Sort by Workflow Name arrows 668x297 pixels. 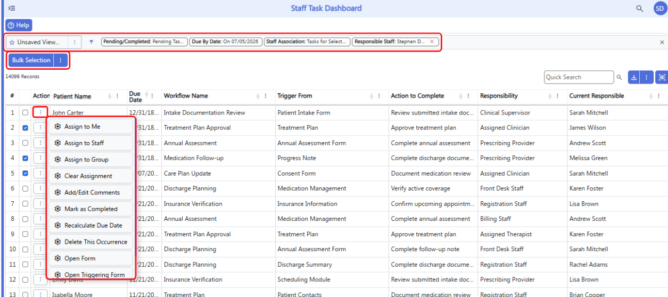point(258,96)
